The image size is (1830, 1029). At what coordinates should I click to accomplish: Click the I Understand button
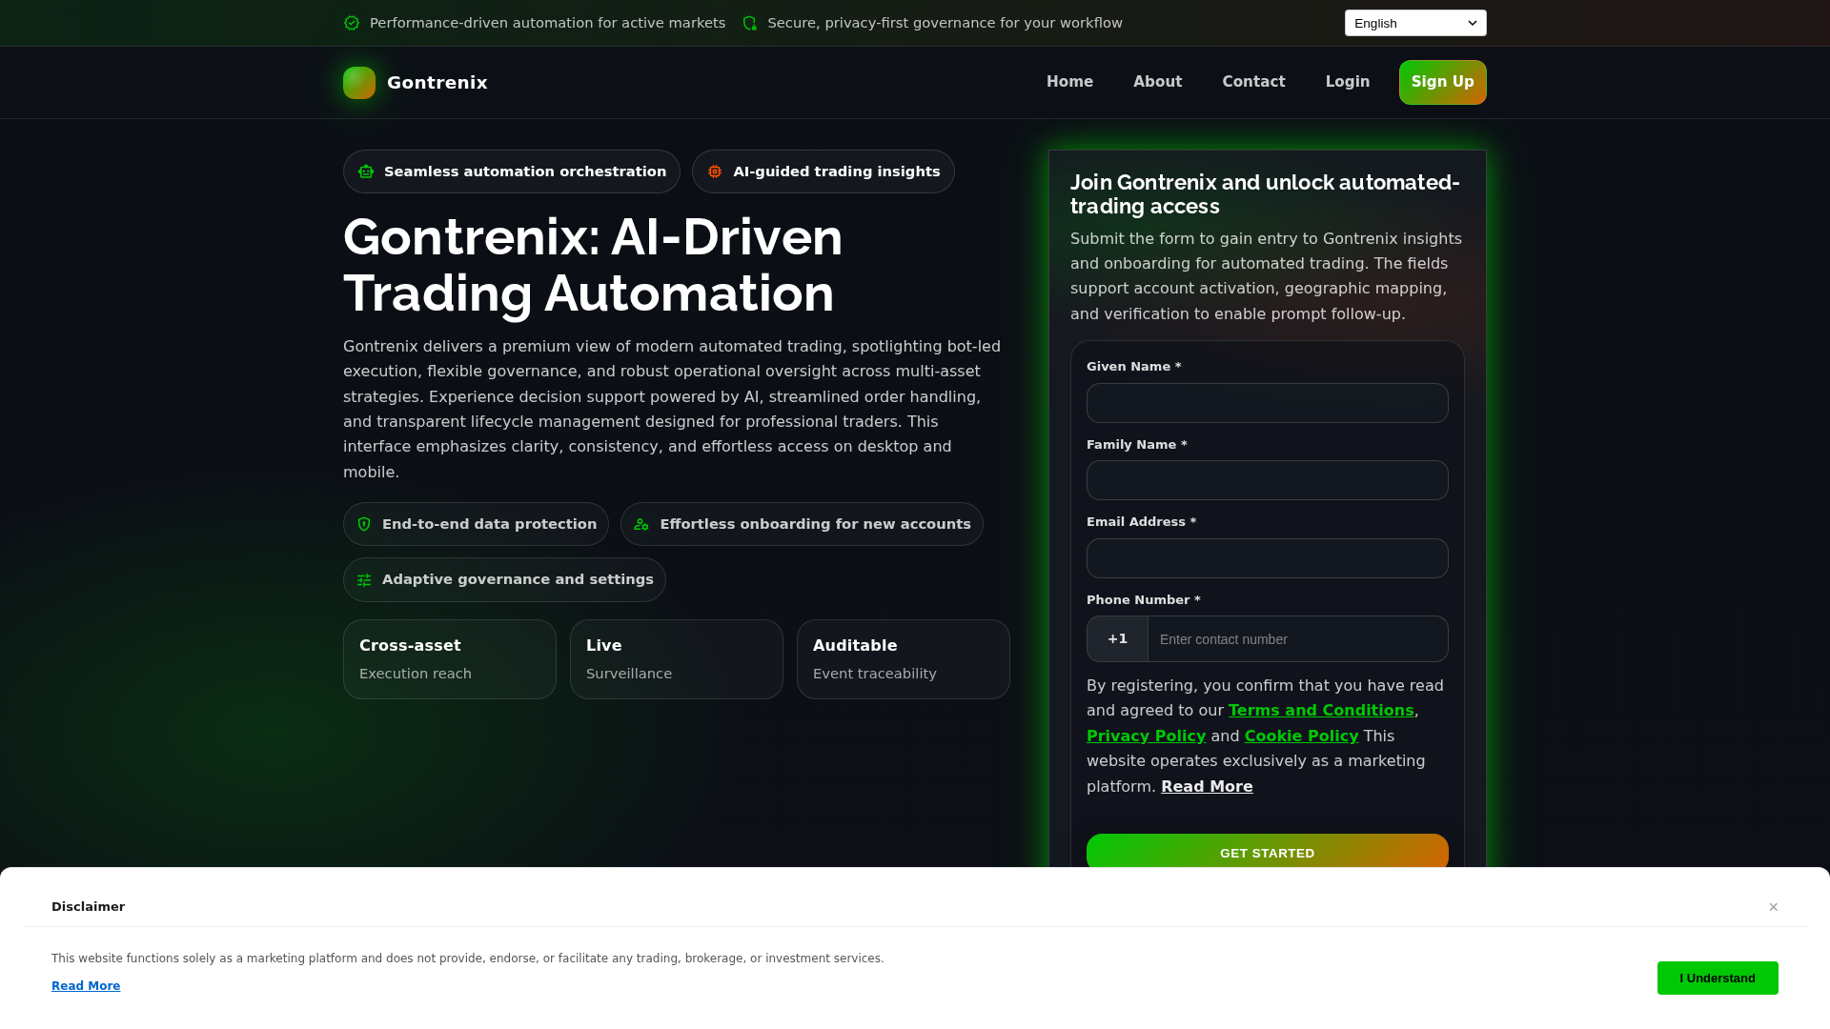1718,979
